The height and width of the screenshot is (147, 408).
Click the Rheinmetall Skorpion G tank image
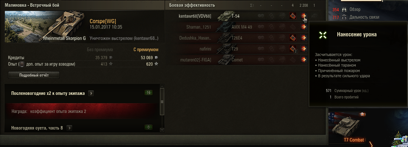pos(45,27)
